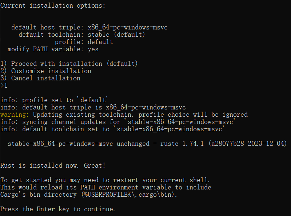
Task: Click the commit hash a28077b28 date text
Action: 248,144
